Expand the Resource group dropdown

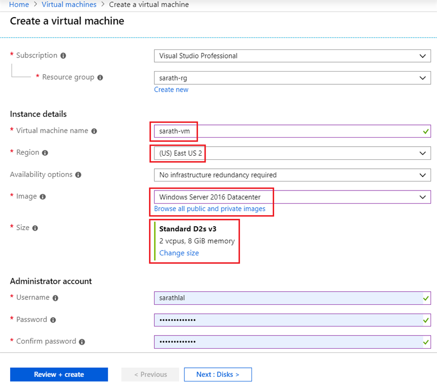292,78
